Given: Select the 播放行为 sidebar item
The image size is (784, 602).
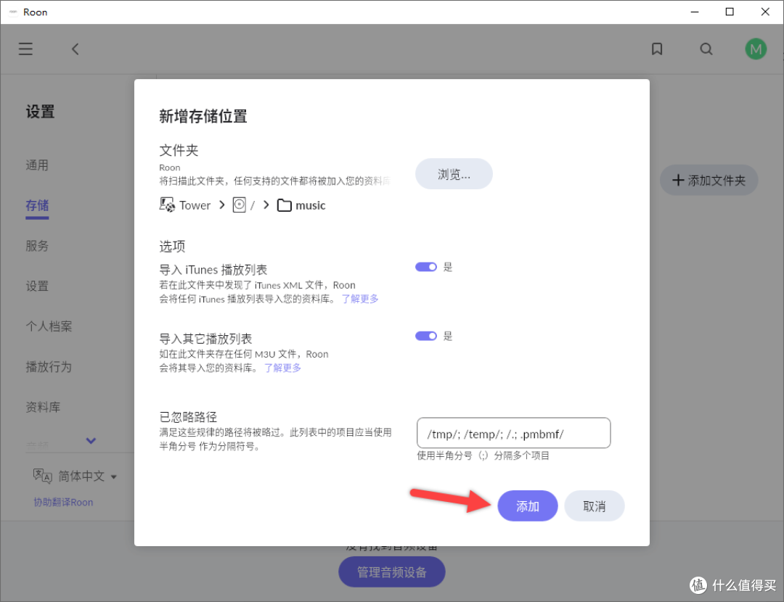Looking at the screenshot, I should (x=49, y=367).
